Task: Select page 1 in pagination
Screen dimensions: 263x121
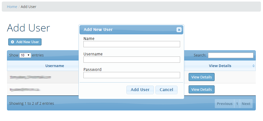Action: tap(237, 104)
